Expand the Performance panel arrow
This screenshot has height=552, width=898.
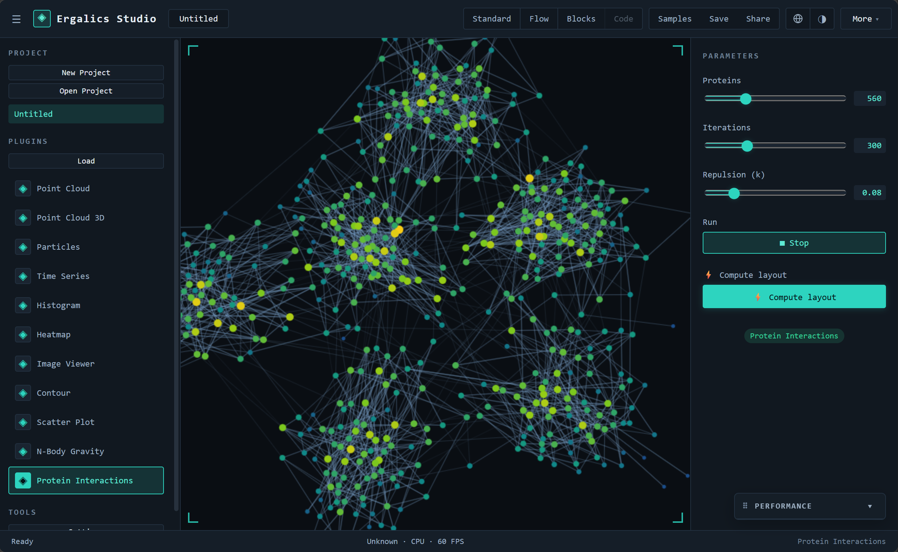[870, 506]
